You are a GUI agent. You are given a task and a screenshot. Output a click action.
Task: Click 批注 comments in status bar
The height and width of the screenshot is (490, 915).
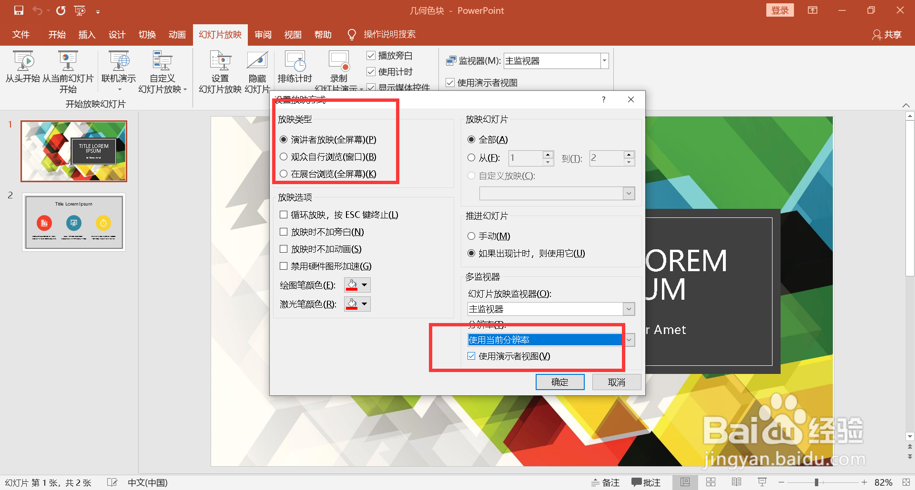pos(646,482)
